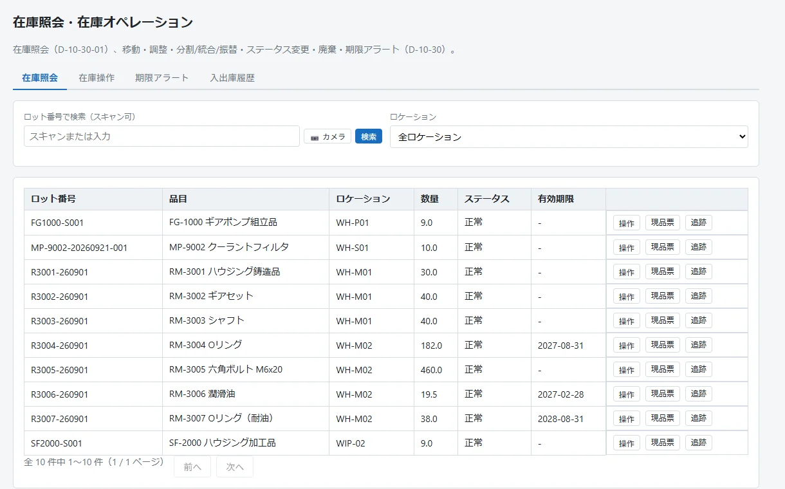Click the 有効期限 column header
This screenshot has height=489, width=785.
point(569,199)
